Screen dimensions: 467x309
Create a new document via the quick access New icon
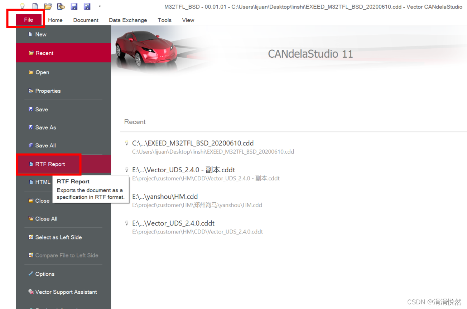[x=34, y=6]
